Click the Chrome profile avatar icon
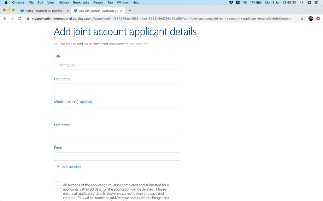This screenshot has width=323, height=201. coord(311,19)
